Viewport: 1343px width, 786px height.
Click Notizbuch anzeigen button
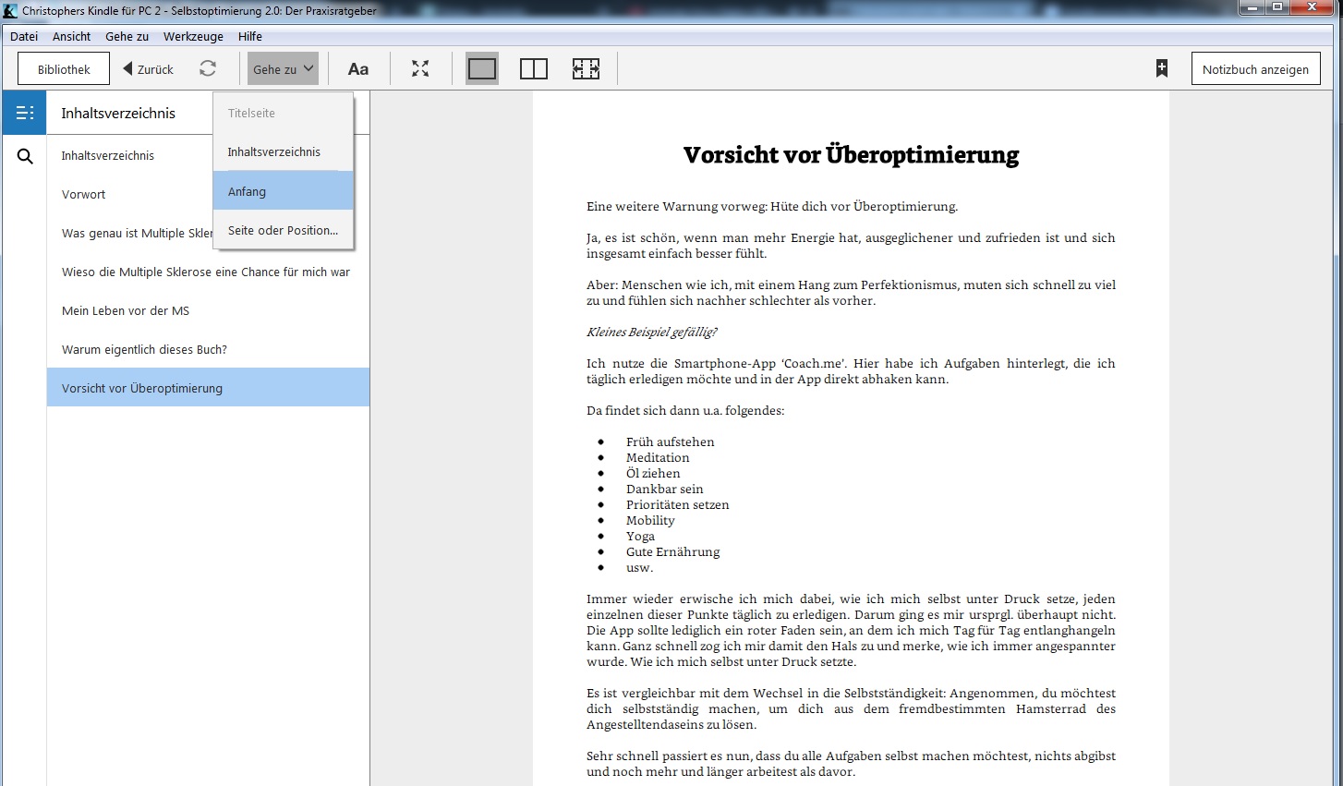1255,69
